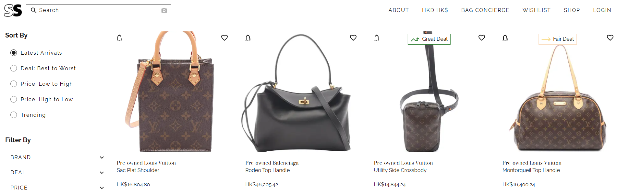
Task: Expand the BRAND filter
Action: (57, 157)
